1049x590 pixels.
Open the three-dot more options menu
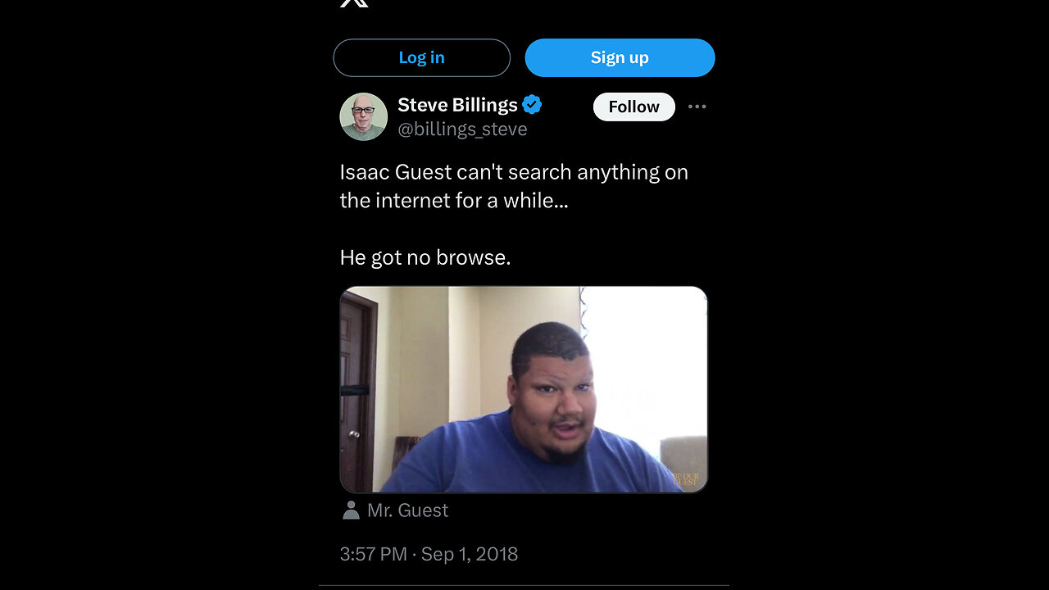pyautogui.click(x=697, y=107)
